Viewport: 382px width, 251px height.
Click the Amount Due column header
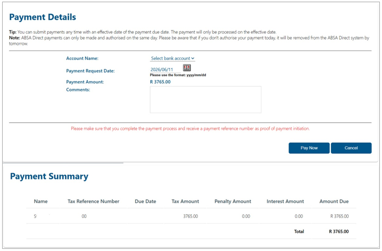tap(334, 202)
